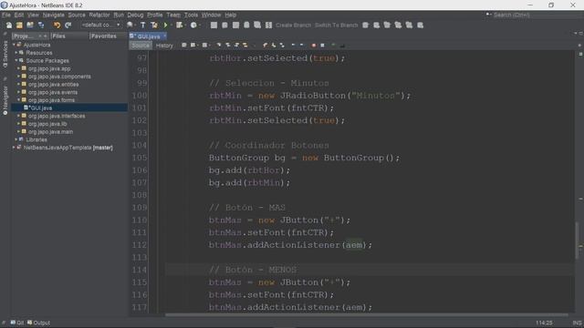The height and width of the screenshot is (328, 584).
Task: Click the browser selection globe icon
Action: coord(130,26)
